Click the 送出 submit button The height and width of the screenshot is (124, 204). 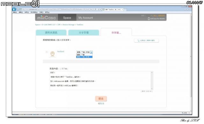[x=101, y=99]
